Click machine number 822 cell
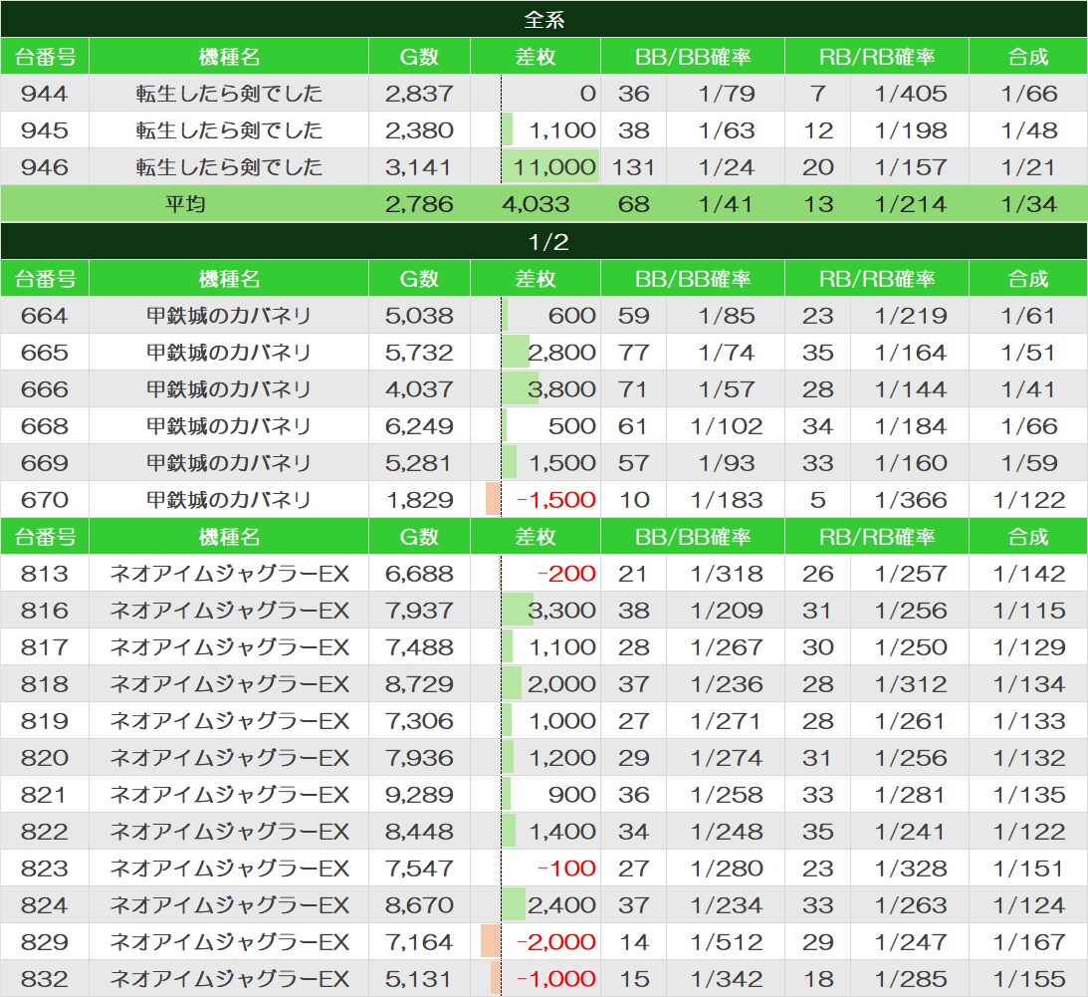This screenshot has width=1088, height=997. click(45, 831)
